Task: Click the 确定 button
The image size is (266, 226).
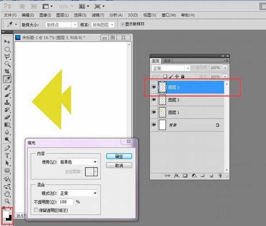Action: (118, 157)
